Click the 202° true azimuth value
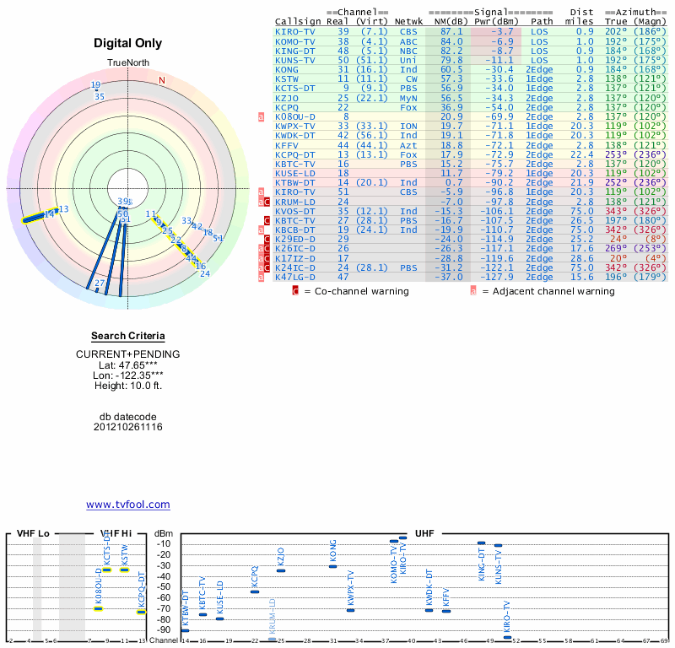The height and width of the screenshot is (648, 675). pos(616,31)
